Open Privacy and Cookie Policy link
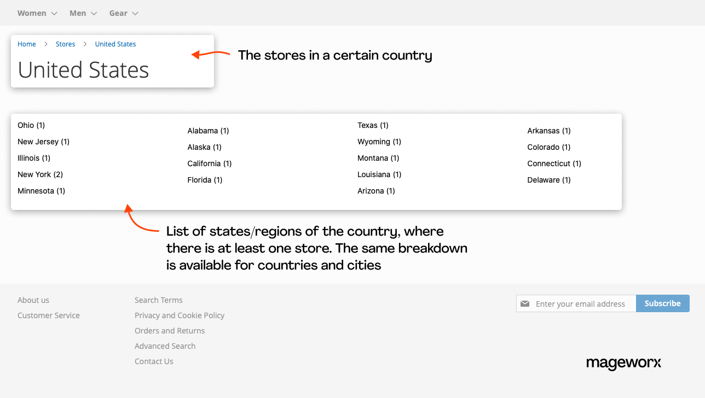 pyautogui.click(x=180, y=315)
